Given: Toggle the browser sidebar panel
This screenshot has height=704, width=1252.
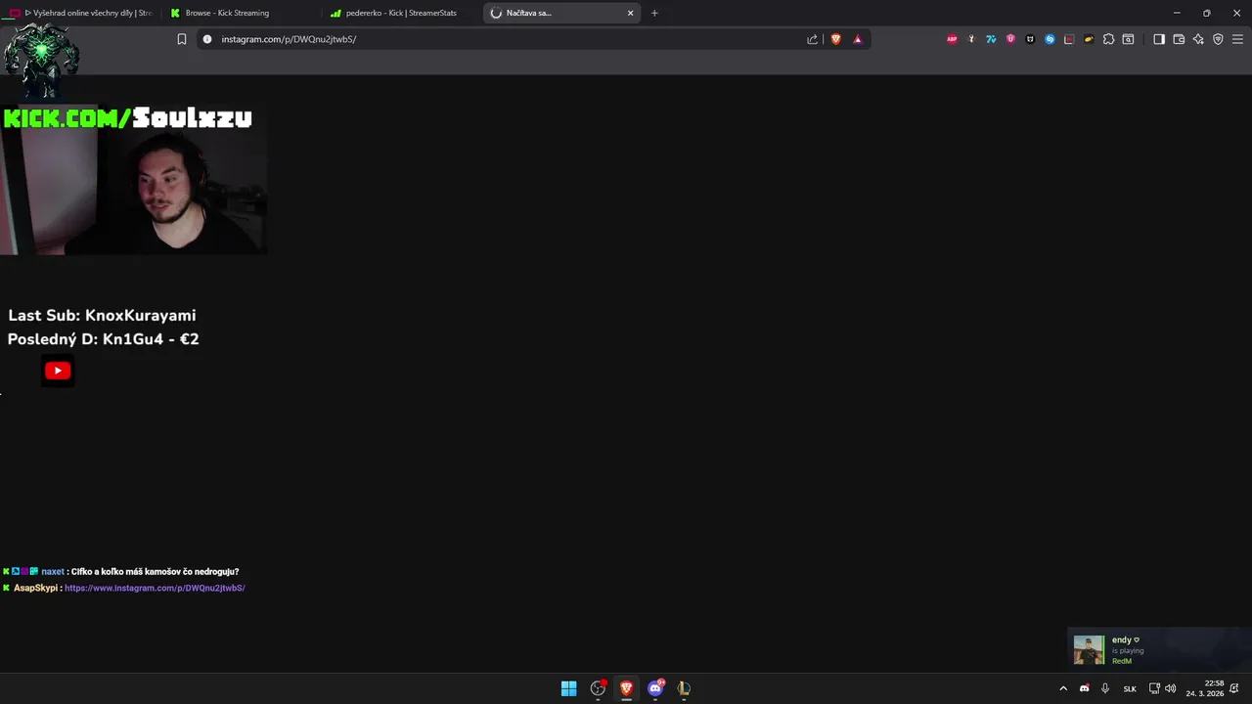Looking at the screenshot, I should click(x=1159, y=39).
